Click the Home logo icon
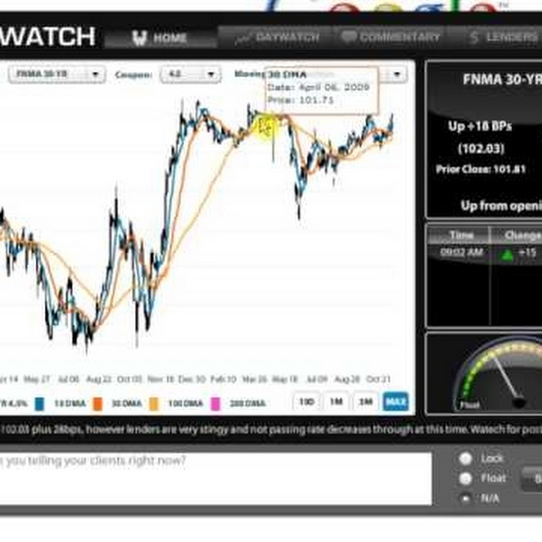 tap(140, 38)
